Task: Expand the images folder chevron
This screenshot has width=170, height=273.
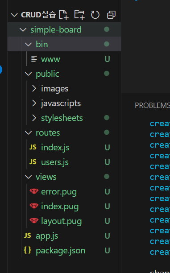Action: coord(34,88)
